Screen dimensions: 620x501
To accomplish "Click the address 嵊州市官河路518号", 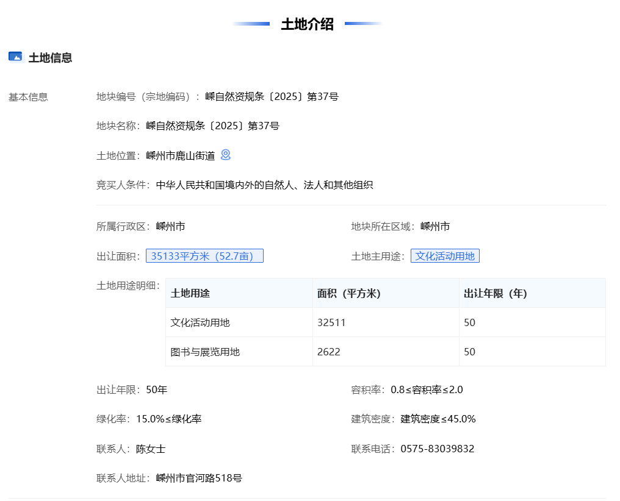I will click(x=199, y=478).
